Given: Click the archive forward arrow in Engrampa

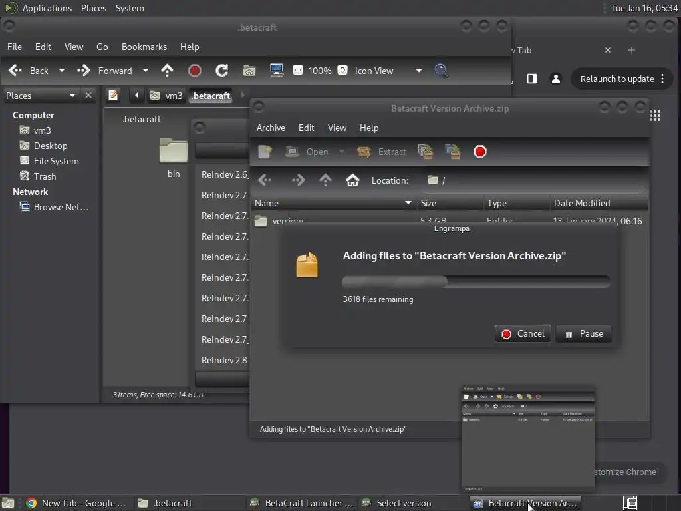Looking at the screenshot, I should tap(299, 180).
